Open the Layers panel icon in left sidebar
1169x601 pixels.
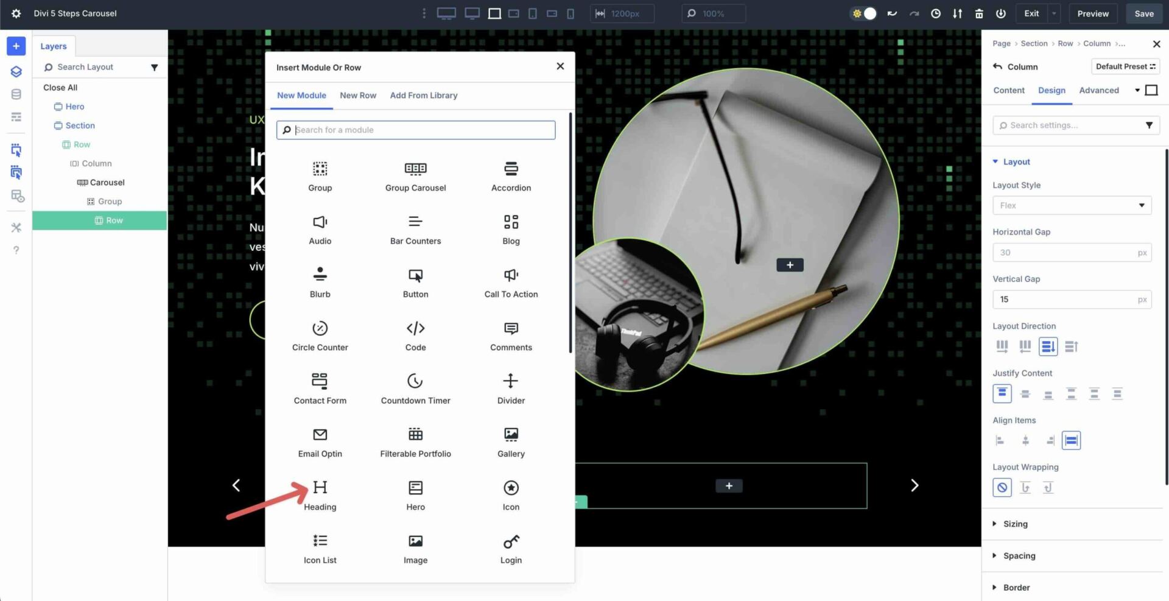coord(16,71)
